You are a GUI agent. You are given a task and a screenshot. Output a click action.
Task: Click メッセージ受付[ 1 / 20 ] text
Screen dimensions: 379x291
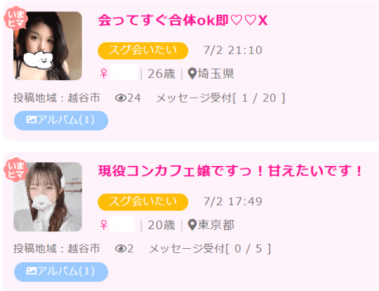(220, 98)
